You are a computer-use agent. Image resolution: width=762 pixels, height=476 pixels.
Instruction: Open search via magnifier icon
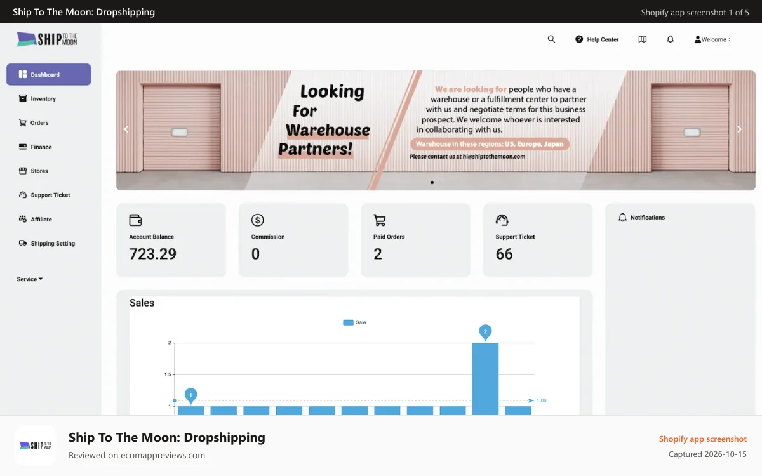(x=551, y=39)
